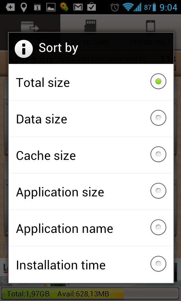This screenshot has height=301, width=181.
Task: Pick the Application size radio button
Action: pyautogui.click(x=158, y=191)
